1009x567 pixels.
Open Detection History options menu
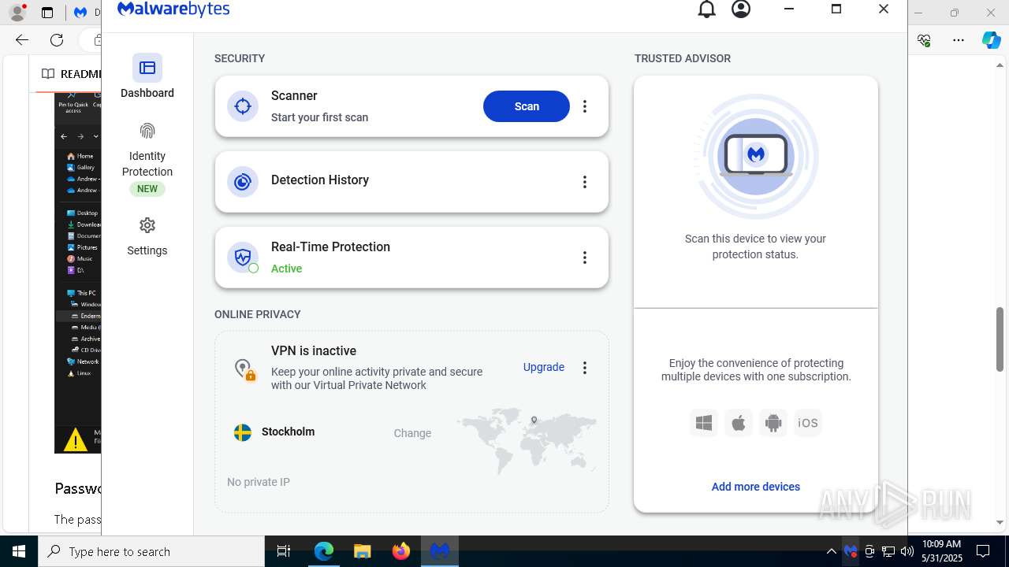pos(585,182)
